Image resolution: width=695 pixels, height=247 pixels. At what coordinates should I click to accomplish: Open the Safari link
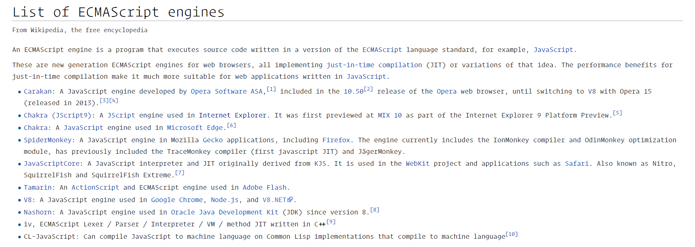pos(577,164)
